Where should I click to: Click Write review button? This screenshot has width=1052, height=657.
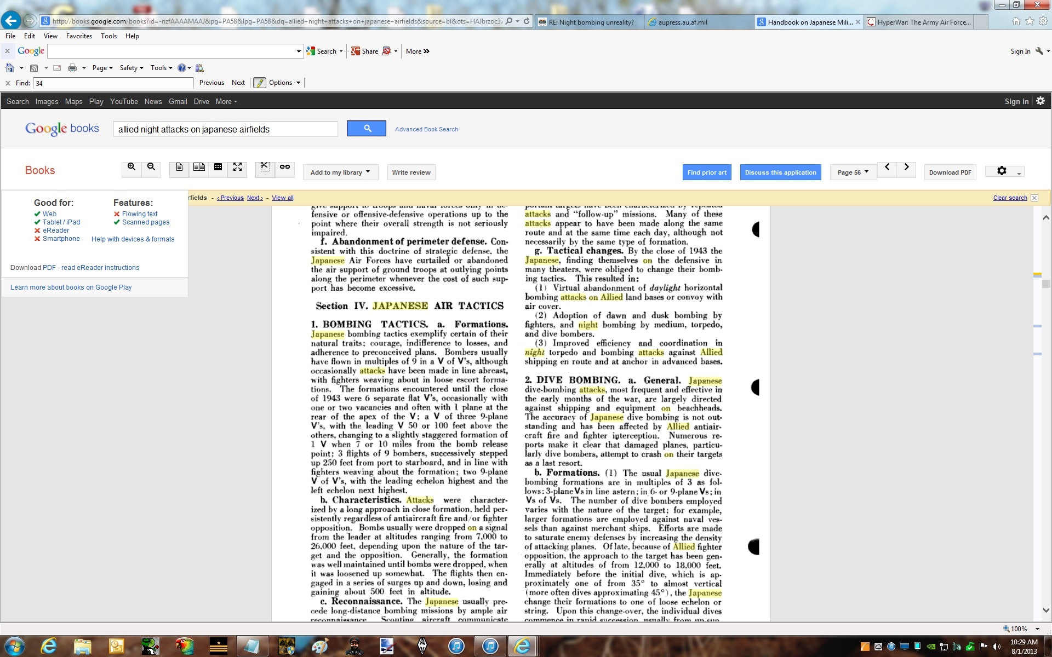tap(411, 172)
